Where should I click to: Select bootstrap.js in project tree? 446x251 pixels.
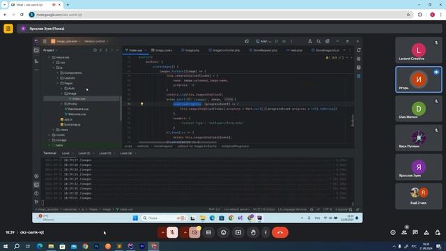(70, 125)
